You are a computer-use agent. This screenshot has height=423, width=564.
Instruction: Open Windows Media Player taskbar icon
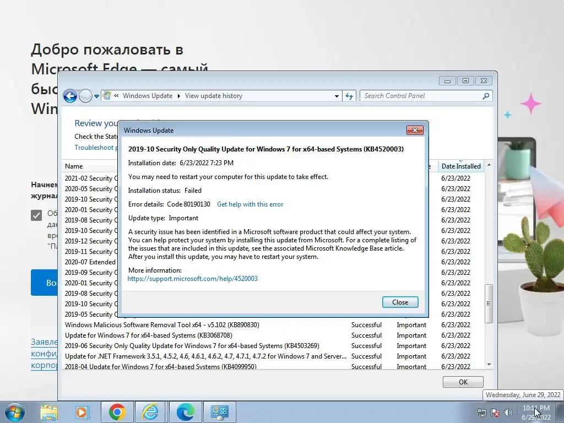tap(82, 413)
